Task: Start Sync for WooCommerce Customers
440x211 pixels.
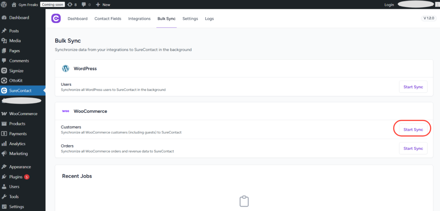Action: (413, 130)
